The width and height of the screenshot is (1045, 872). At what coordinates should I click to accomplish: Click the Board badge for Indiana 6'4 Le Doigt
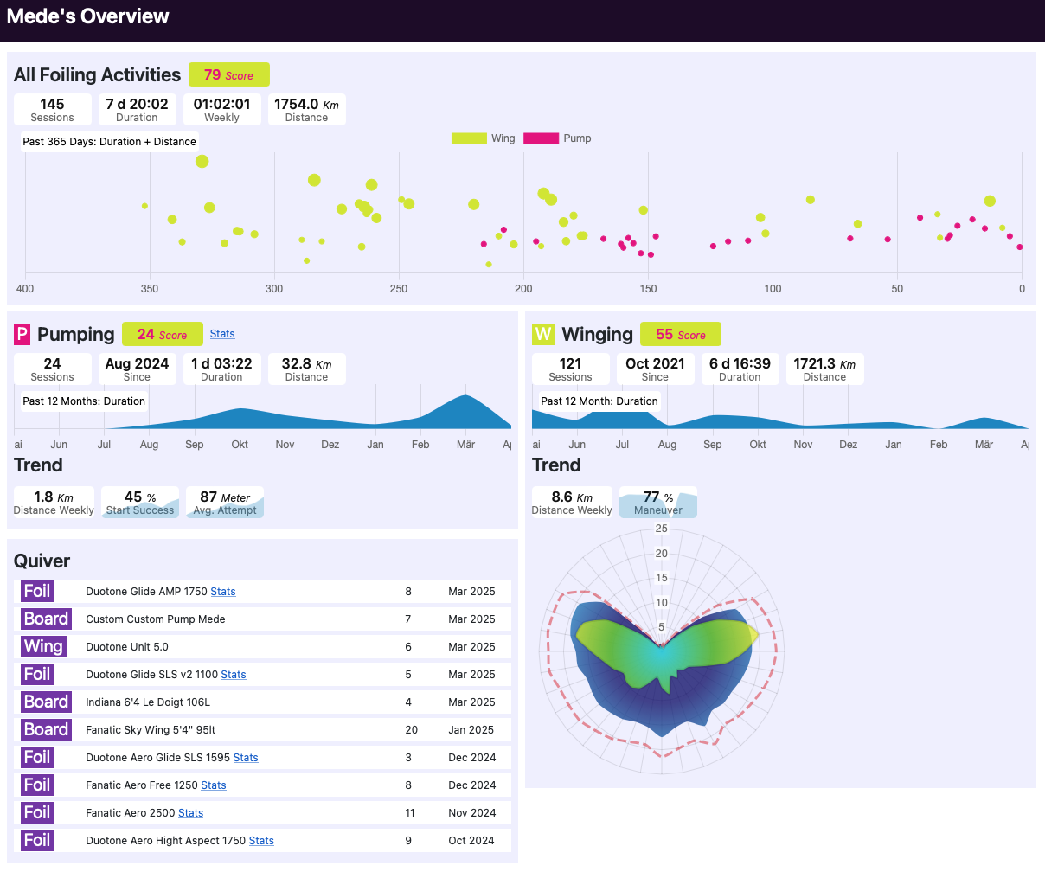tap(46, 702)
